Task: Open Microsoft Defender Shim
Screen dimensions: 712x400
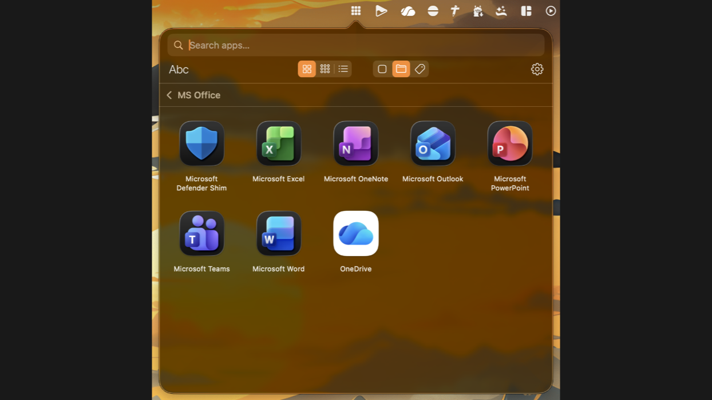Action: pyautogui.click(x=201, y=143)
